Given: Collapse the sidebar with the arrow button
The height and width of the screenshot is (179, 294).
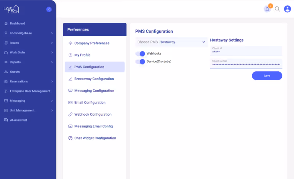Looking at the screenshot, I should [49, 9].
